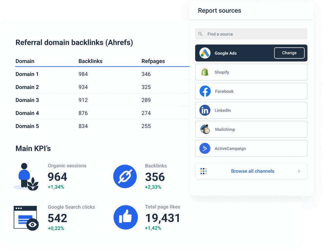
Task: Select the Domain 4 row label
Action: coord(27,113)
